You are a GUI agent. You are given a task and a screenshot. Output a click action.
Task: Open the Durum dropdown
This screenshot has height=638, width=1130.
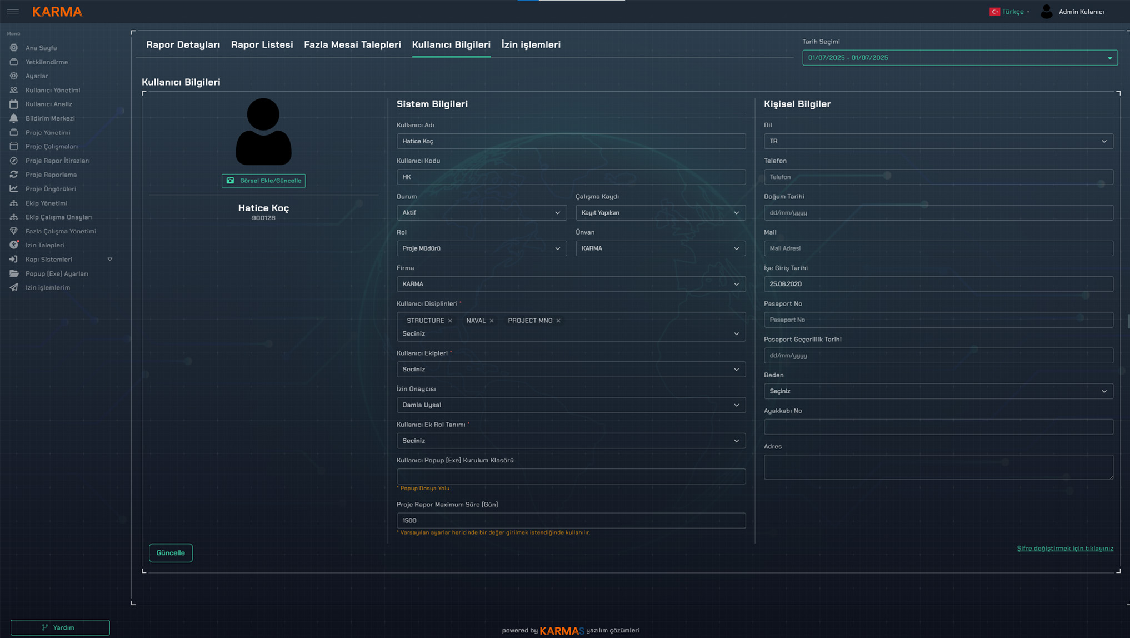[481, 213]
